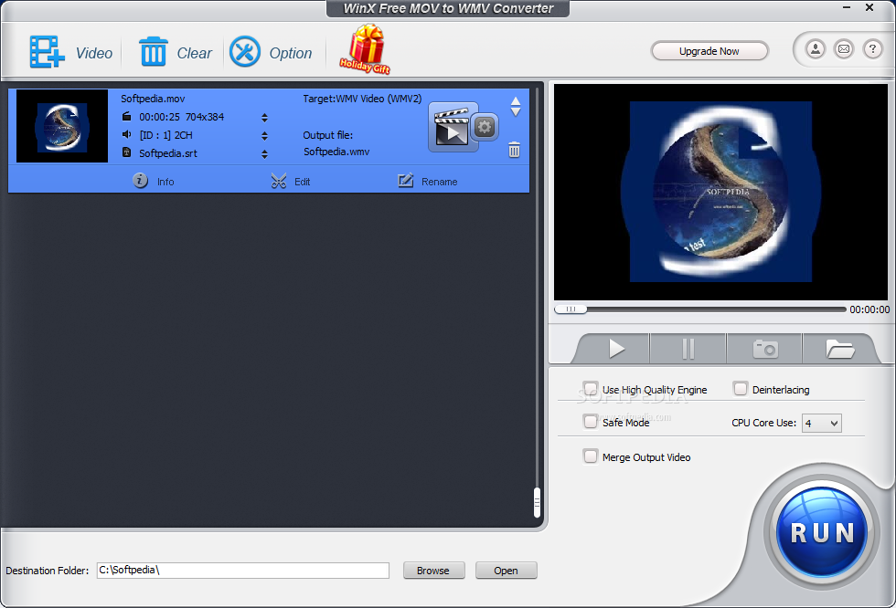This screenshot has width=896, height=608.
Task: Enable Use High Quality Engine checkbox
Action: 591,389
